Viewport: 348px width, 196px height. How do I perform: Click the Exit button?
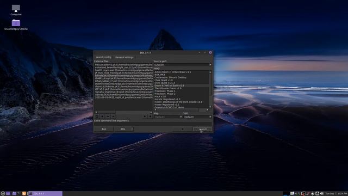[104, 129]
